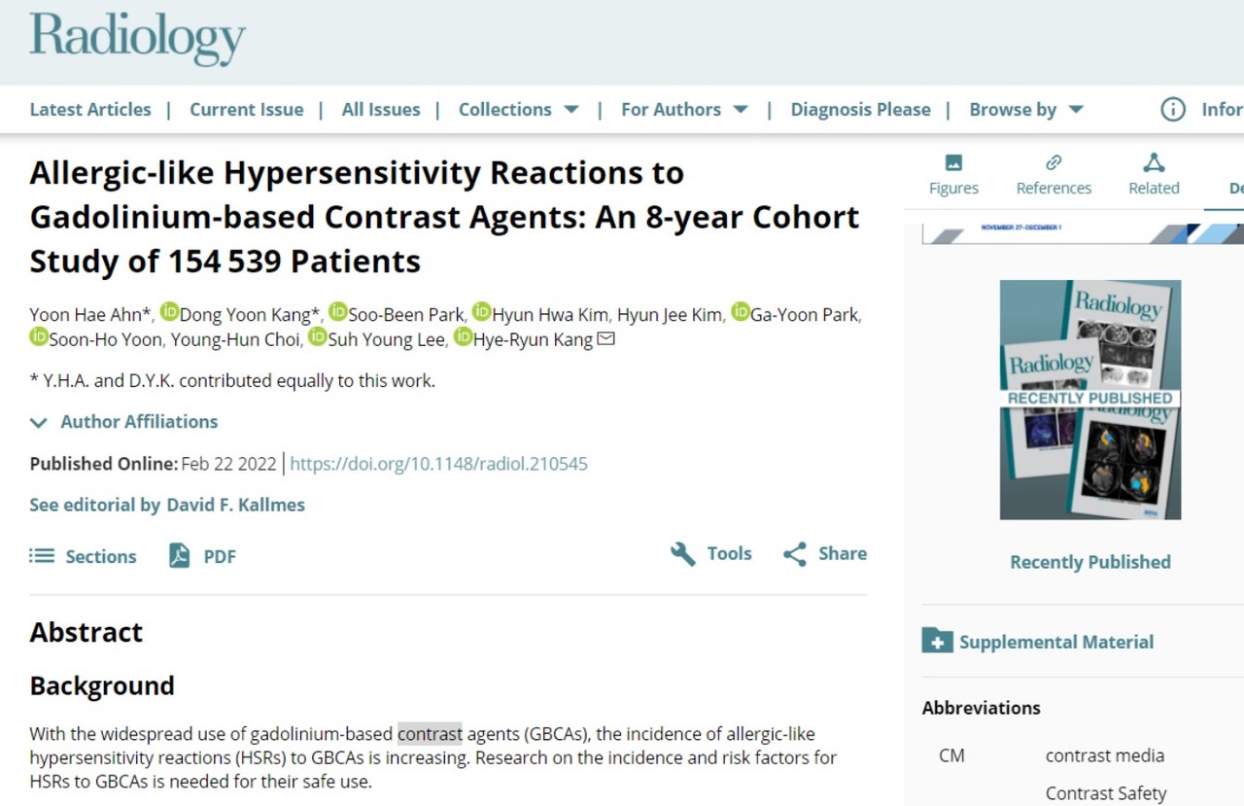Open the Figures panel icon

click(x=953, y=163)
